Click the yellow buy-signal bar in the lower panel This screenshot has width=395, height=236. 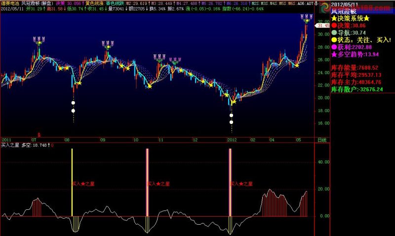click(x=72, y=182)
